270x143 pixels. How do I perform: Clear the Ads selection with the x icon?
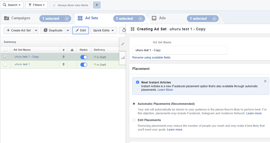[x=214, y=18]
